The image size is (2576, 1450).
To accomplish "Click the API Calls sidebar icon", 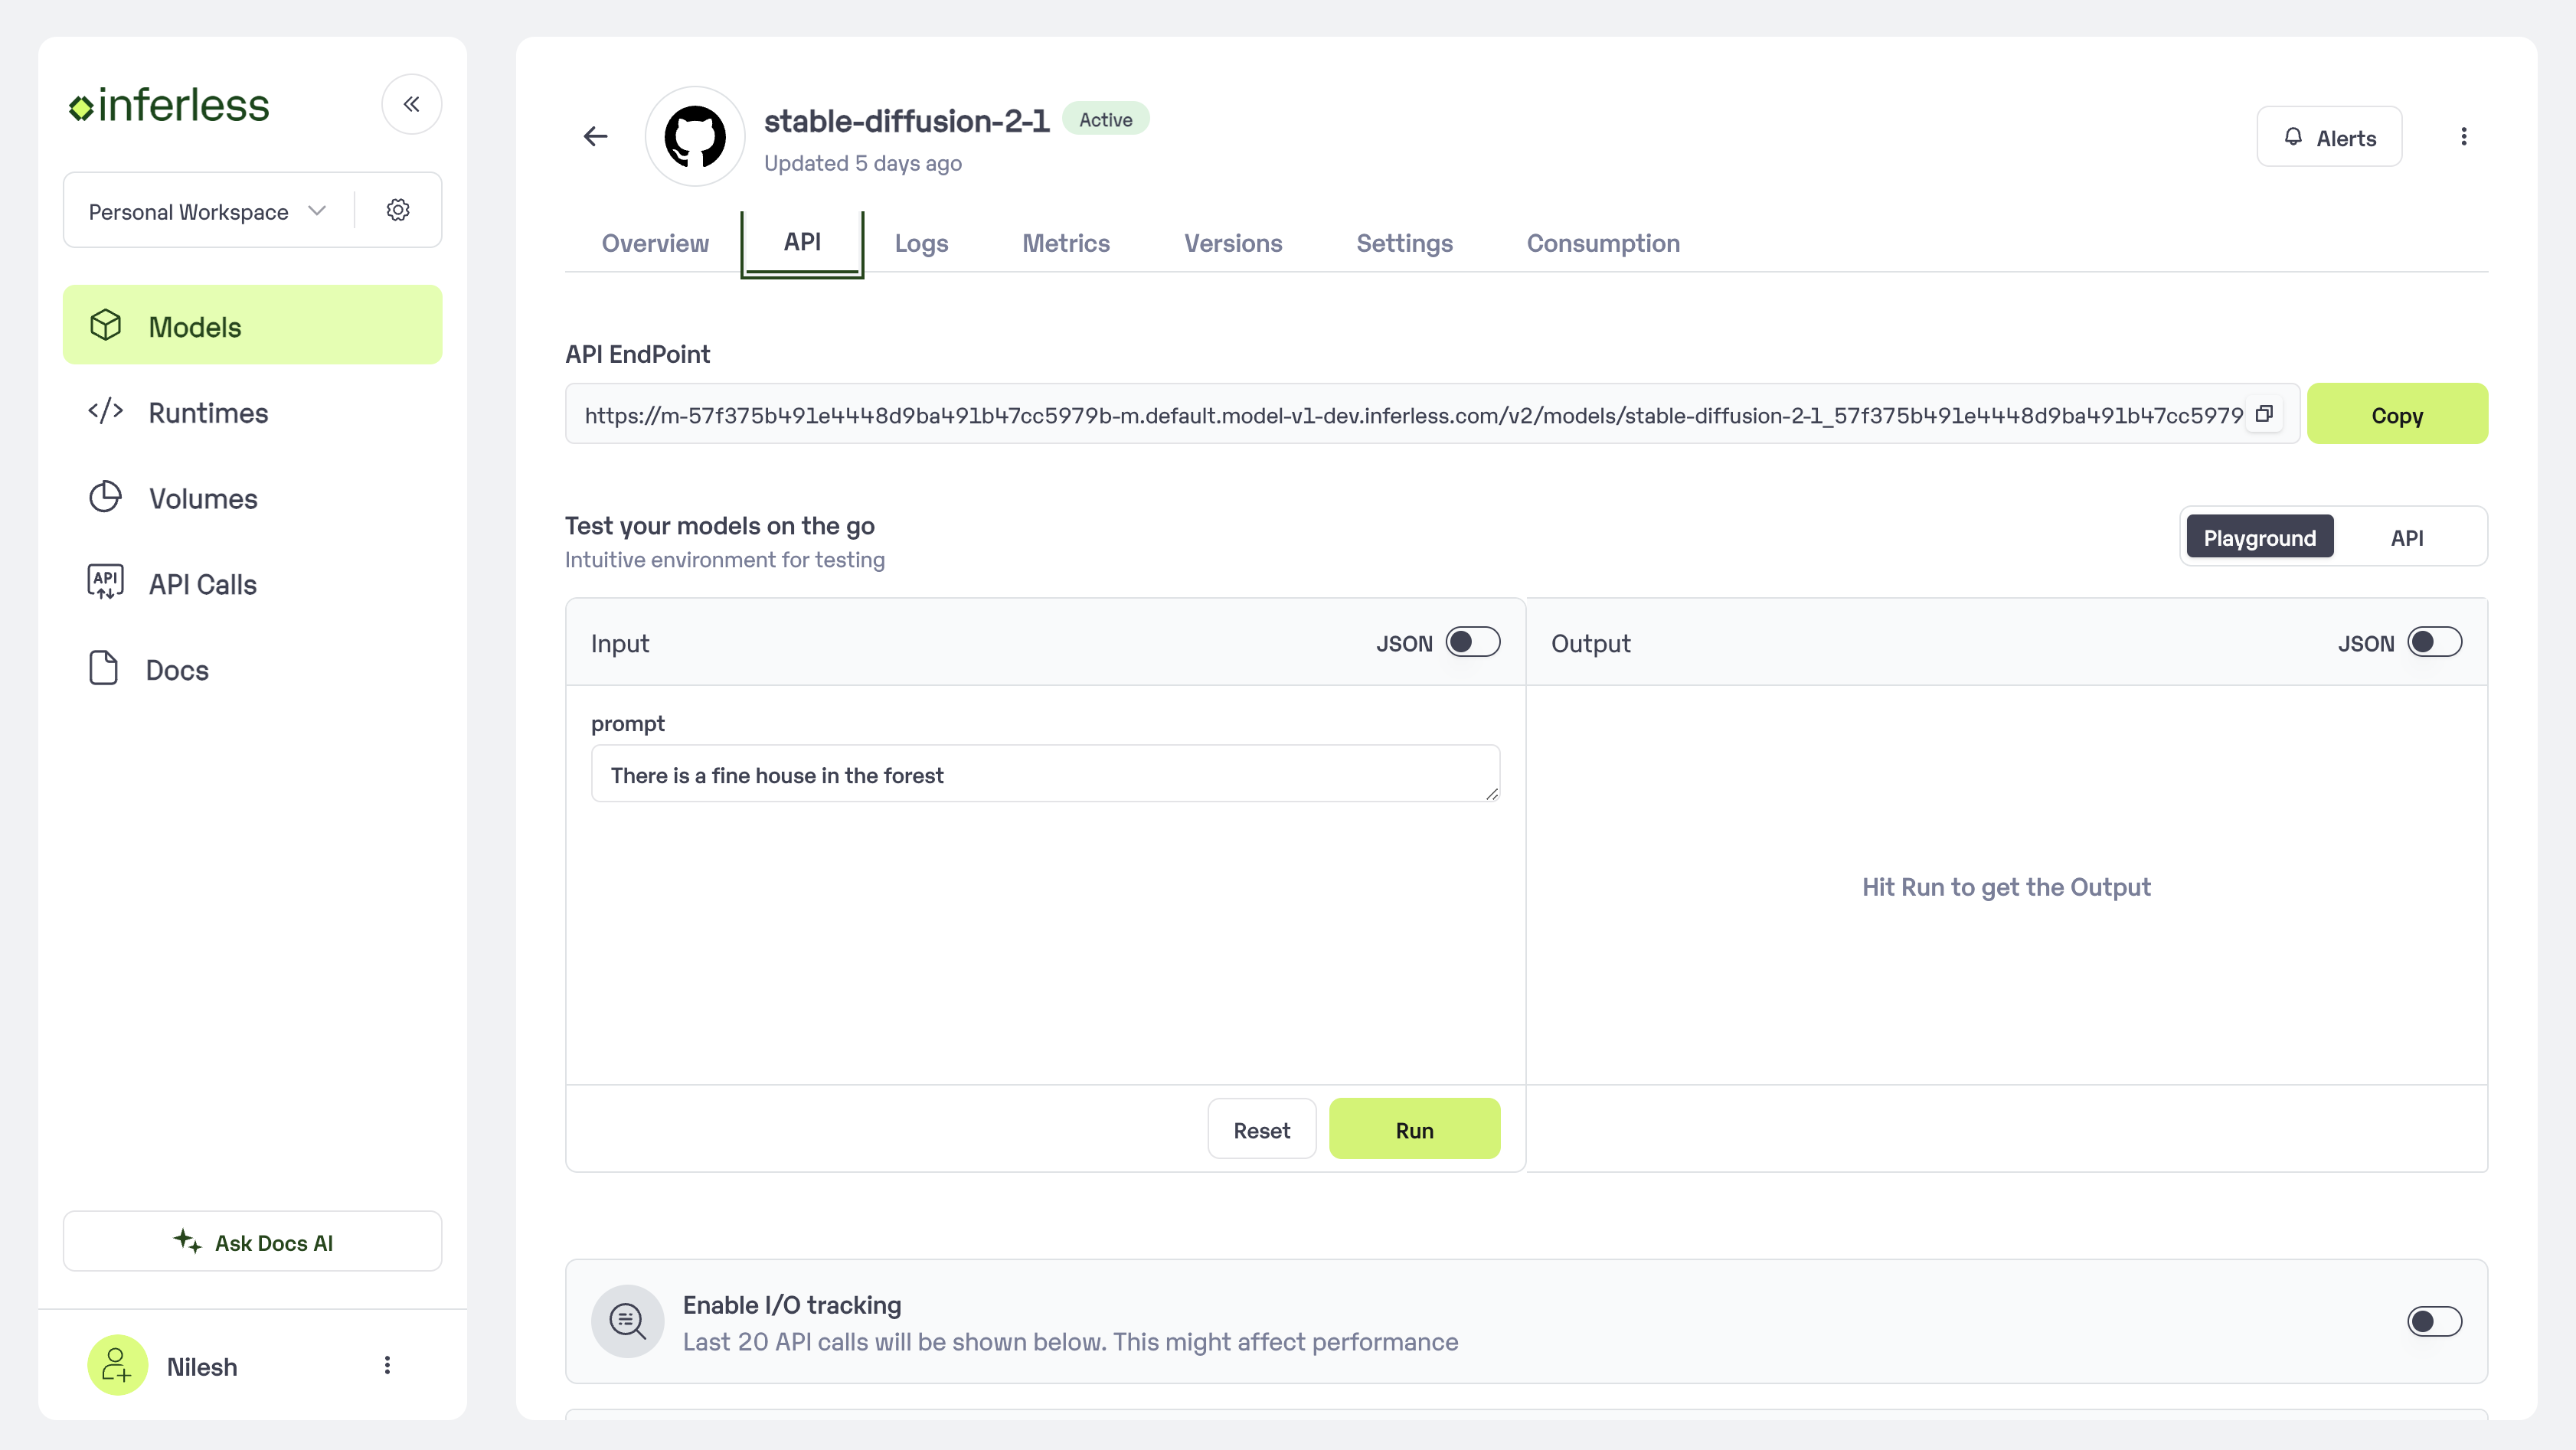I will coord(106,582).
